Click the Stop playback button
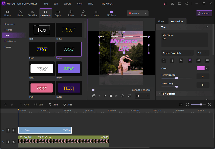Image resolution: width=215 pixels, height=149 pixels. click(x=111, y=96)
